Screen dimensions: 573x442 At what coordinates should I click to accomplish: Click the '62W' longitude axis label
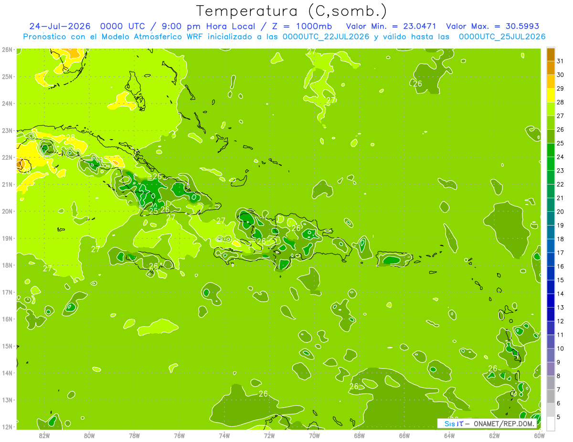494,435
